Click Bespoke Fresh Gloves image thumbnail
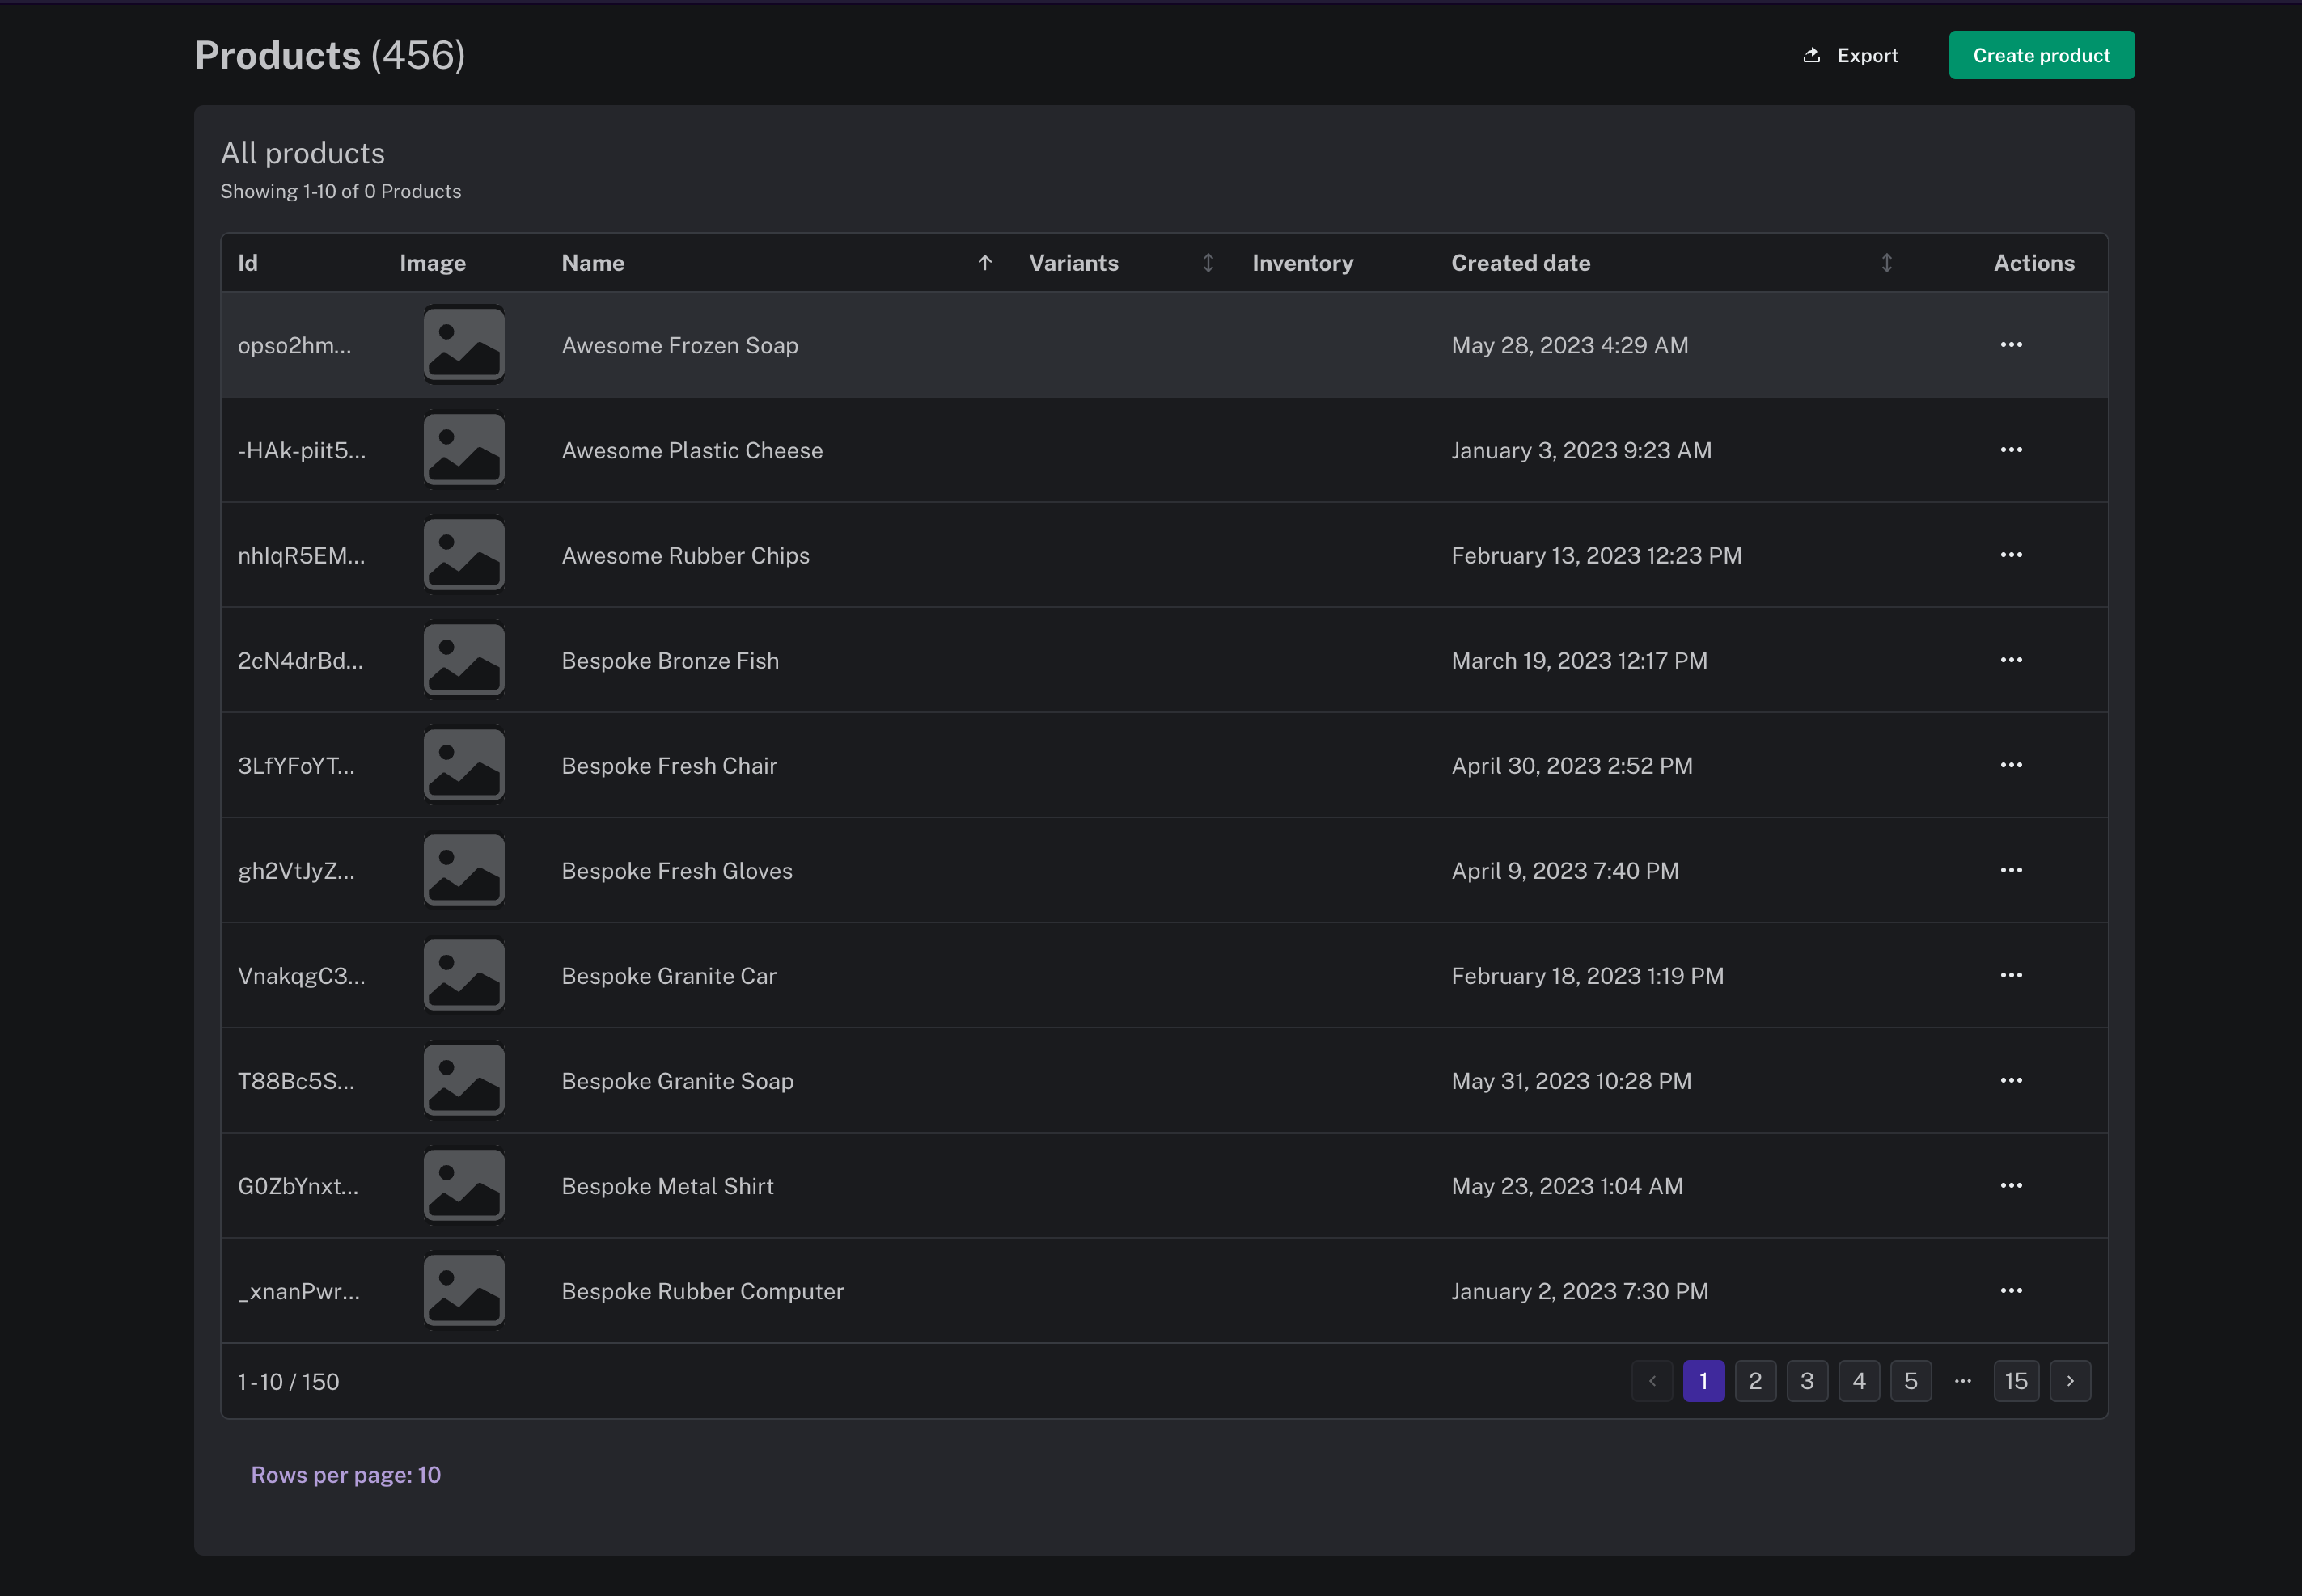This screenshot has width=2302, height=1596. 463,870
